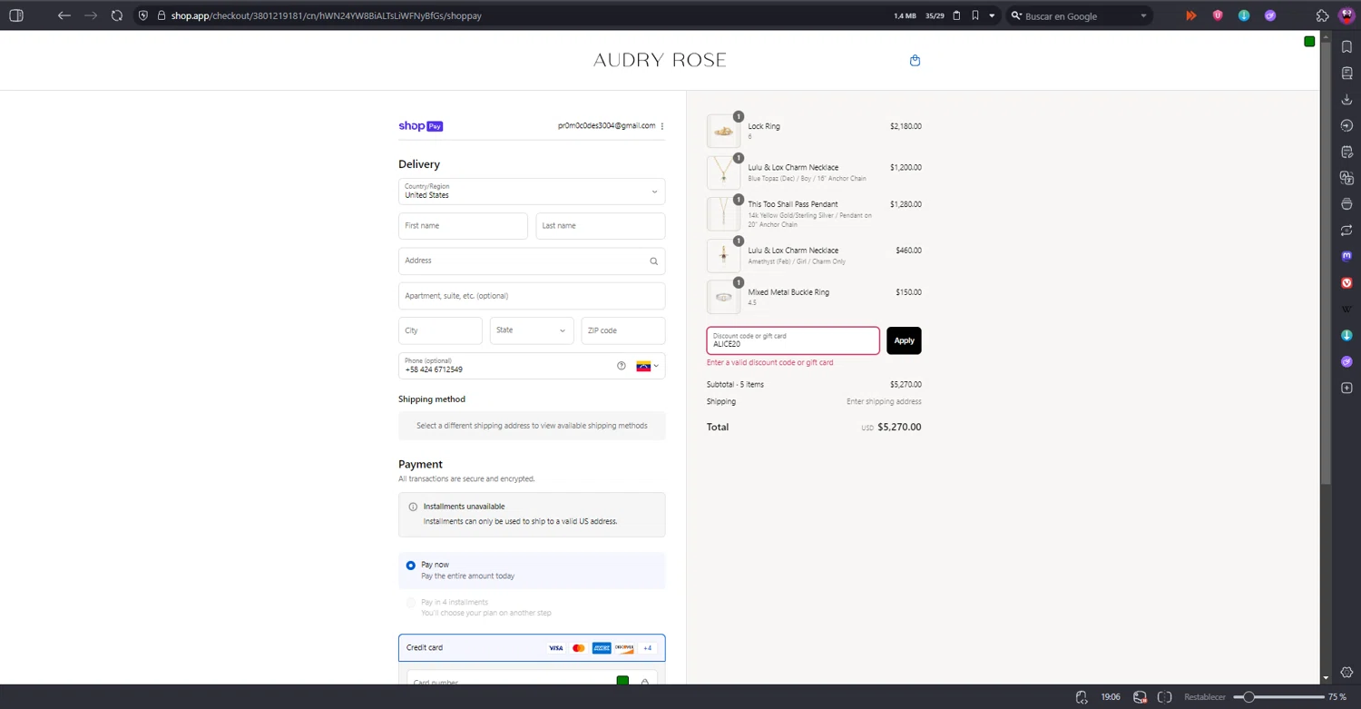Click the ZIP code field

pyautogui.click(x=623, y=330)
